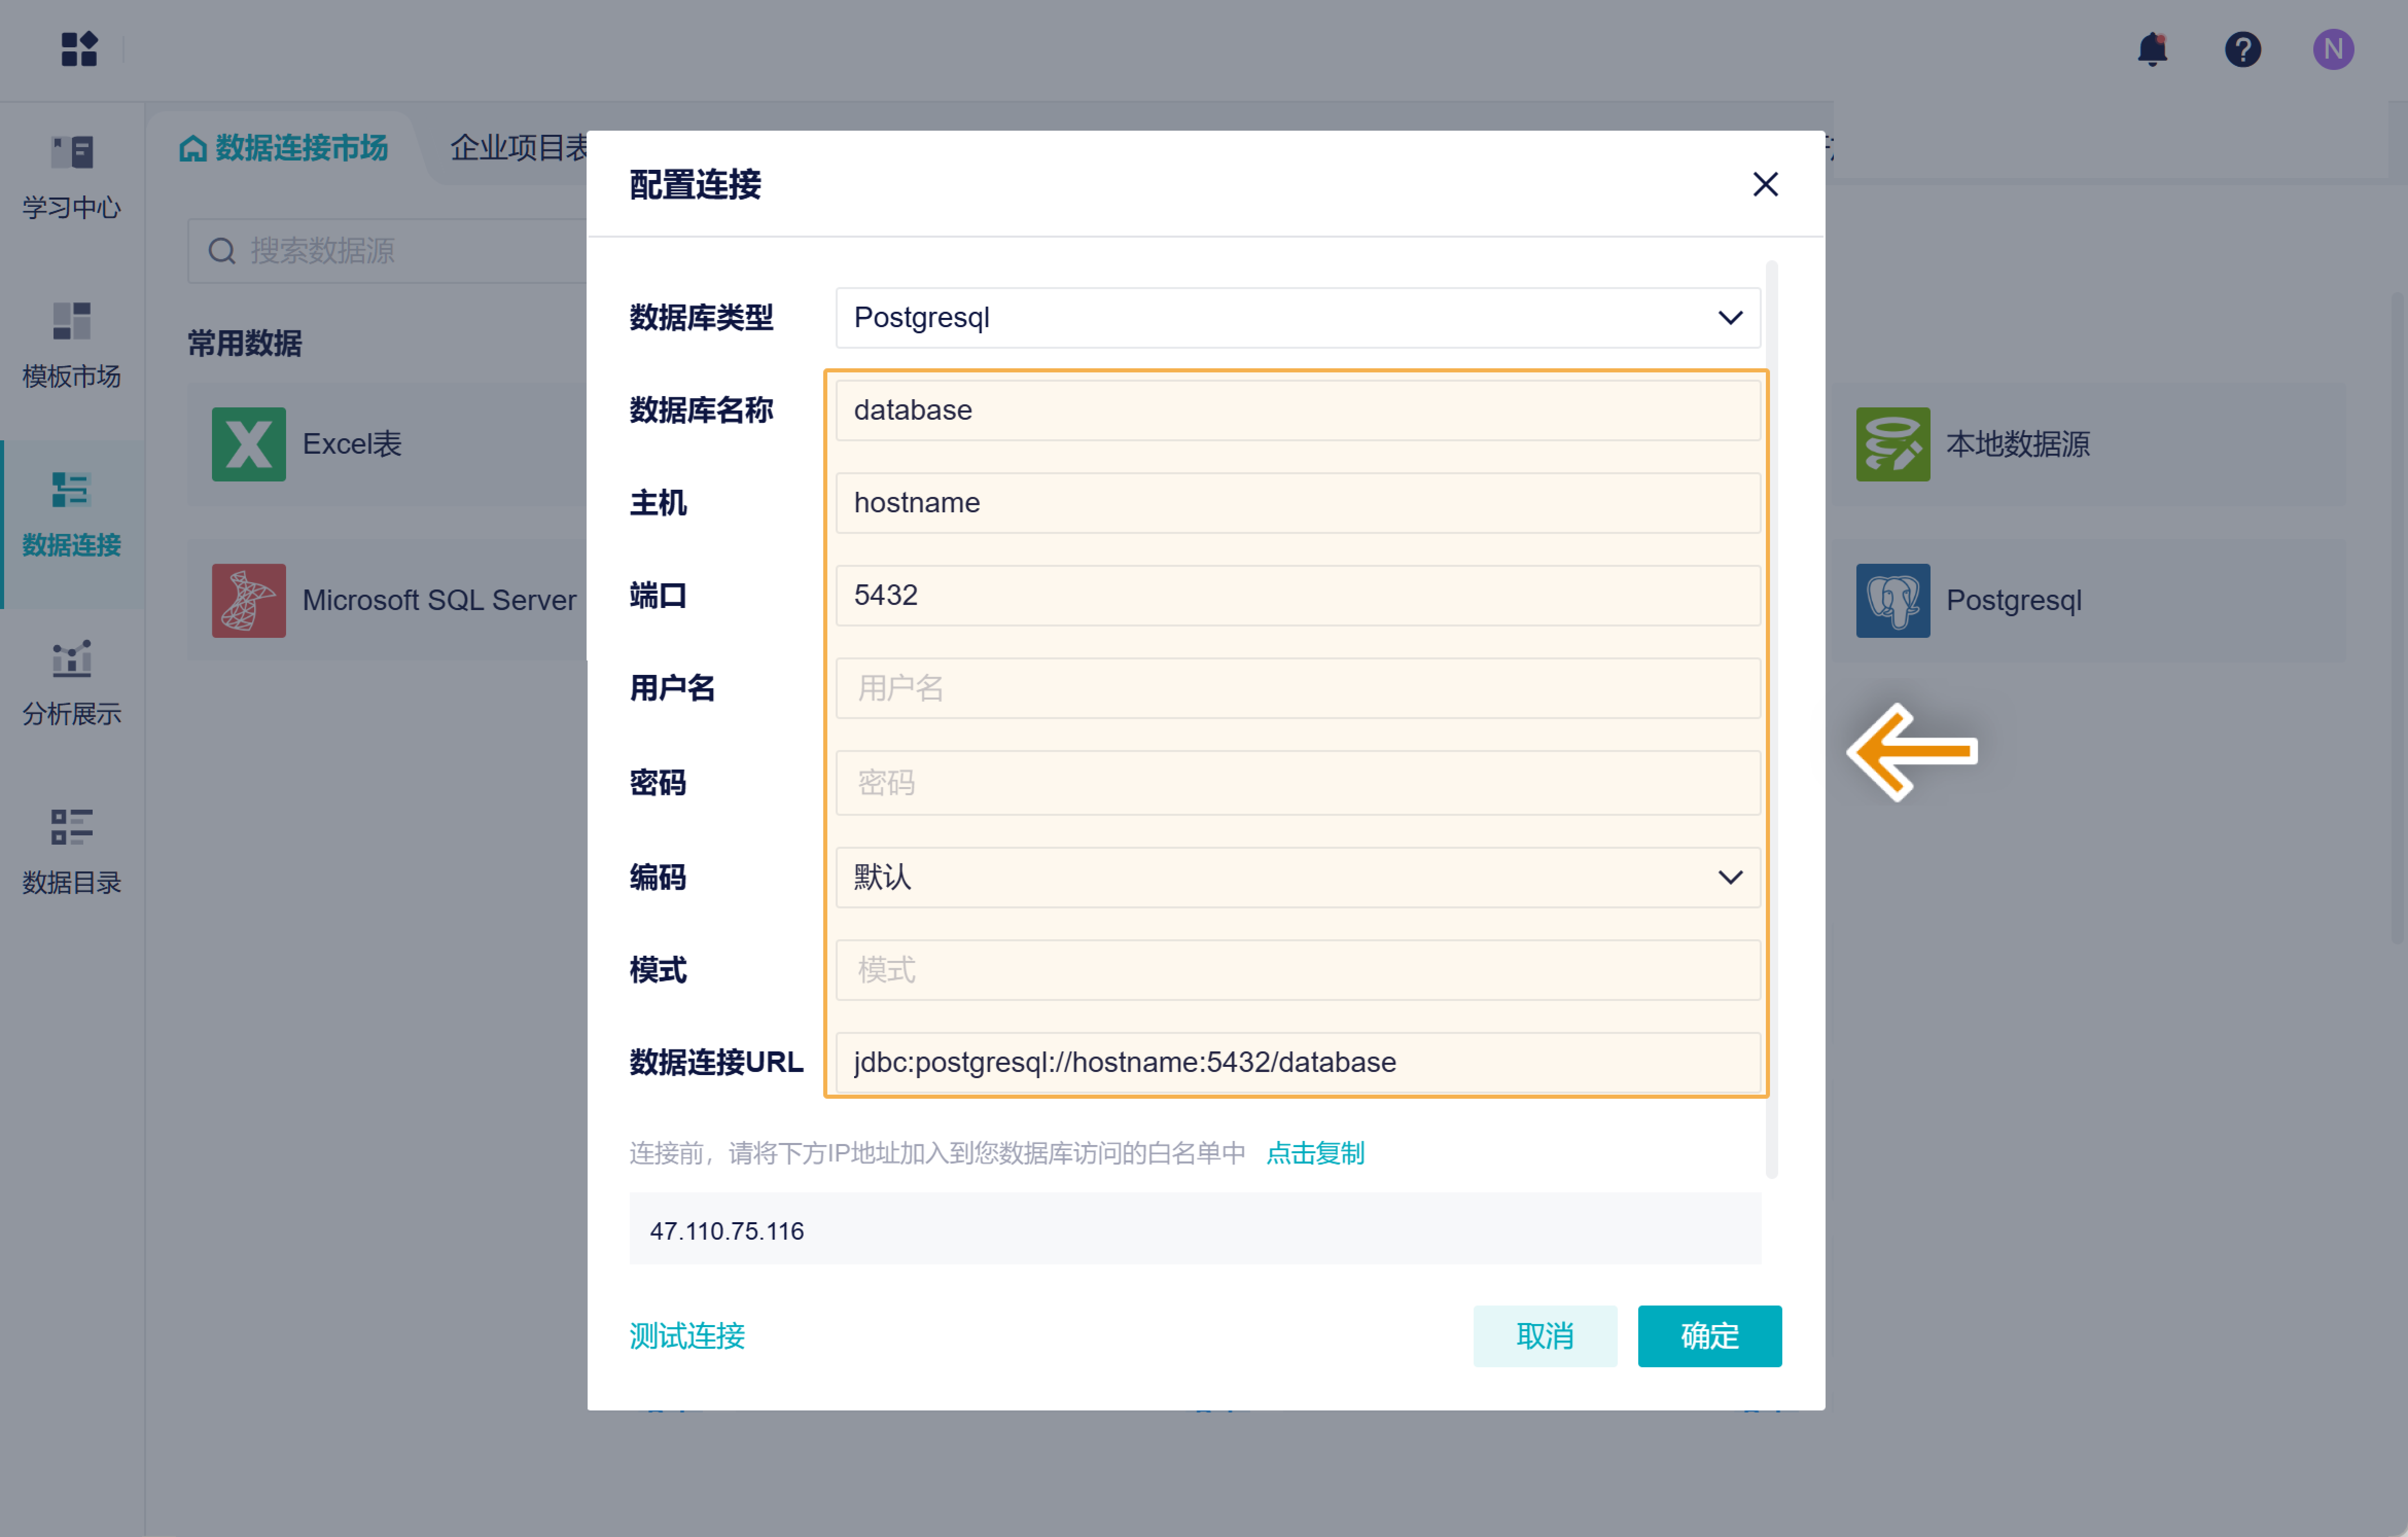Viewport: 2408px width, 1537px height.
Task: Click the Postgresql card label
Action: point(2014,600)
